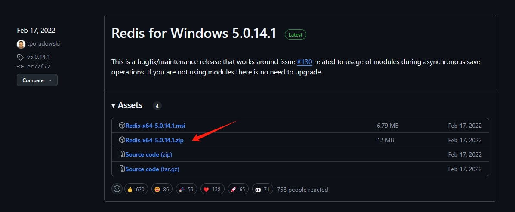This screenshot has width=515, height=212.
Task: Click the 758 people reacted text
Action: (x=302, y=190)
